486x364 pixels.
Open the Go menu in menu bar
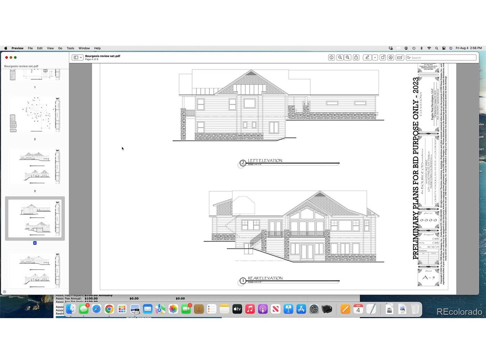(60, 48)
